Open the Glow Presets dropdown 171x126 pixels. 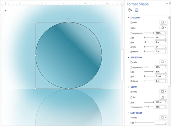(163, 92)
